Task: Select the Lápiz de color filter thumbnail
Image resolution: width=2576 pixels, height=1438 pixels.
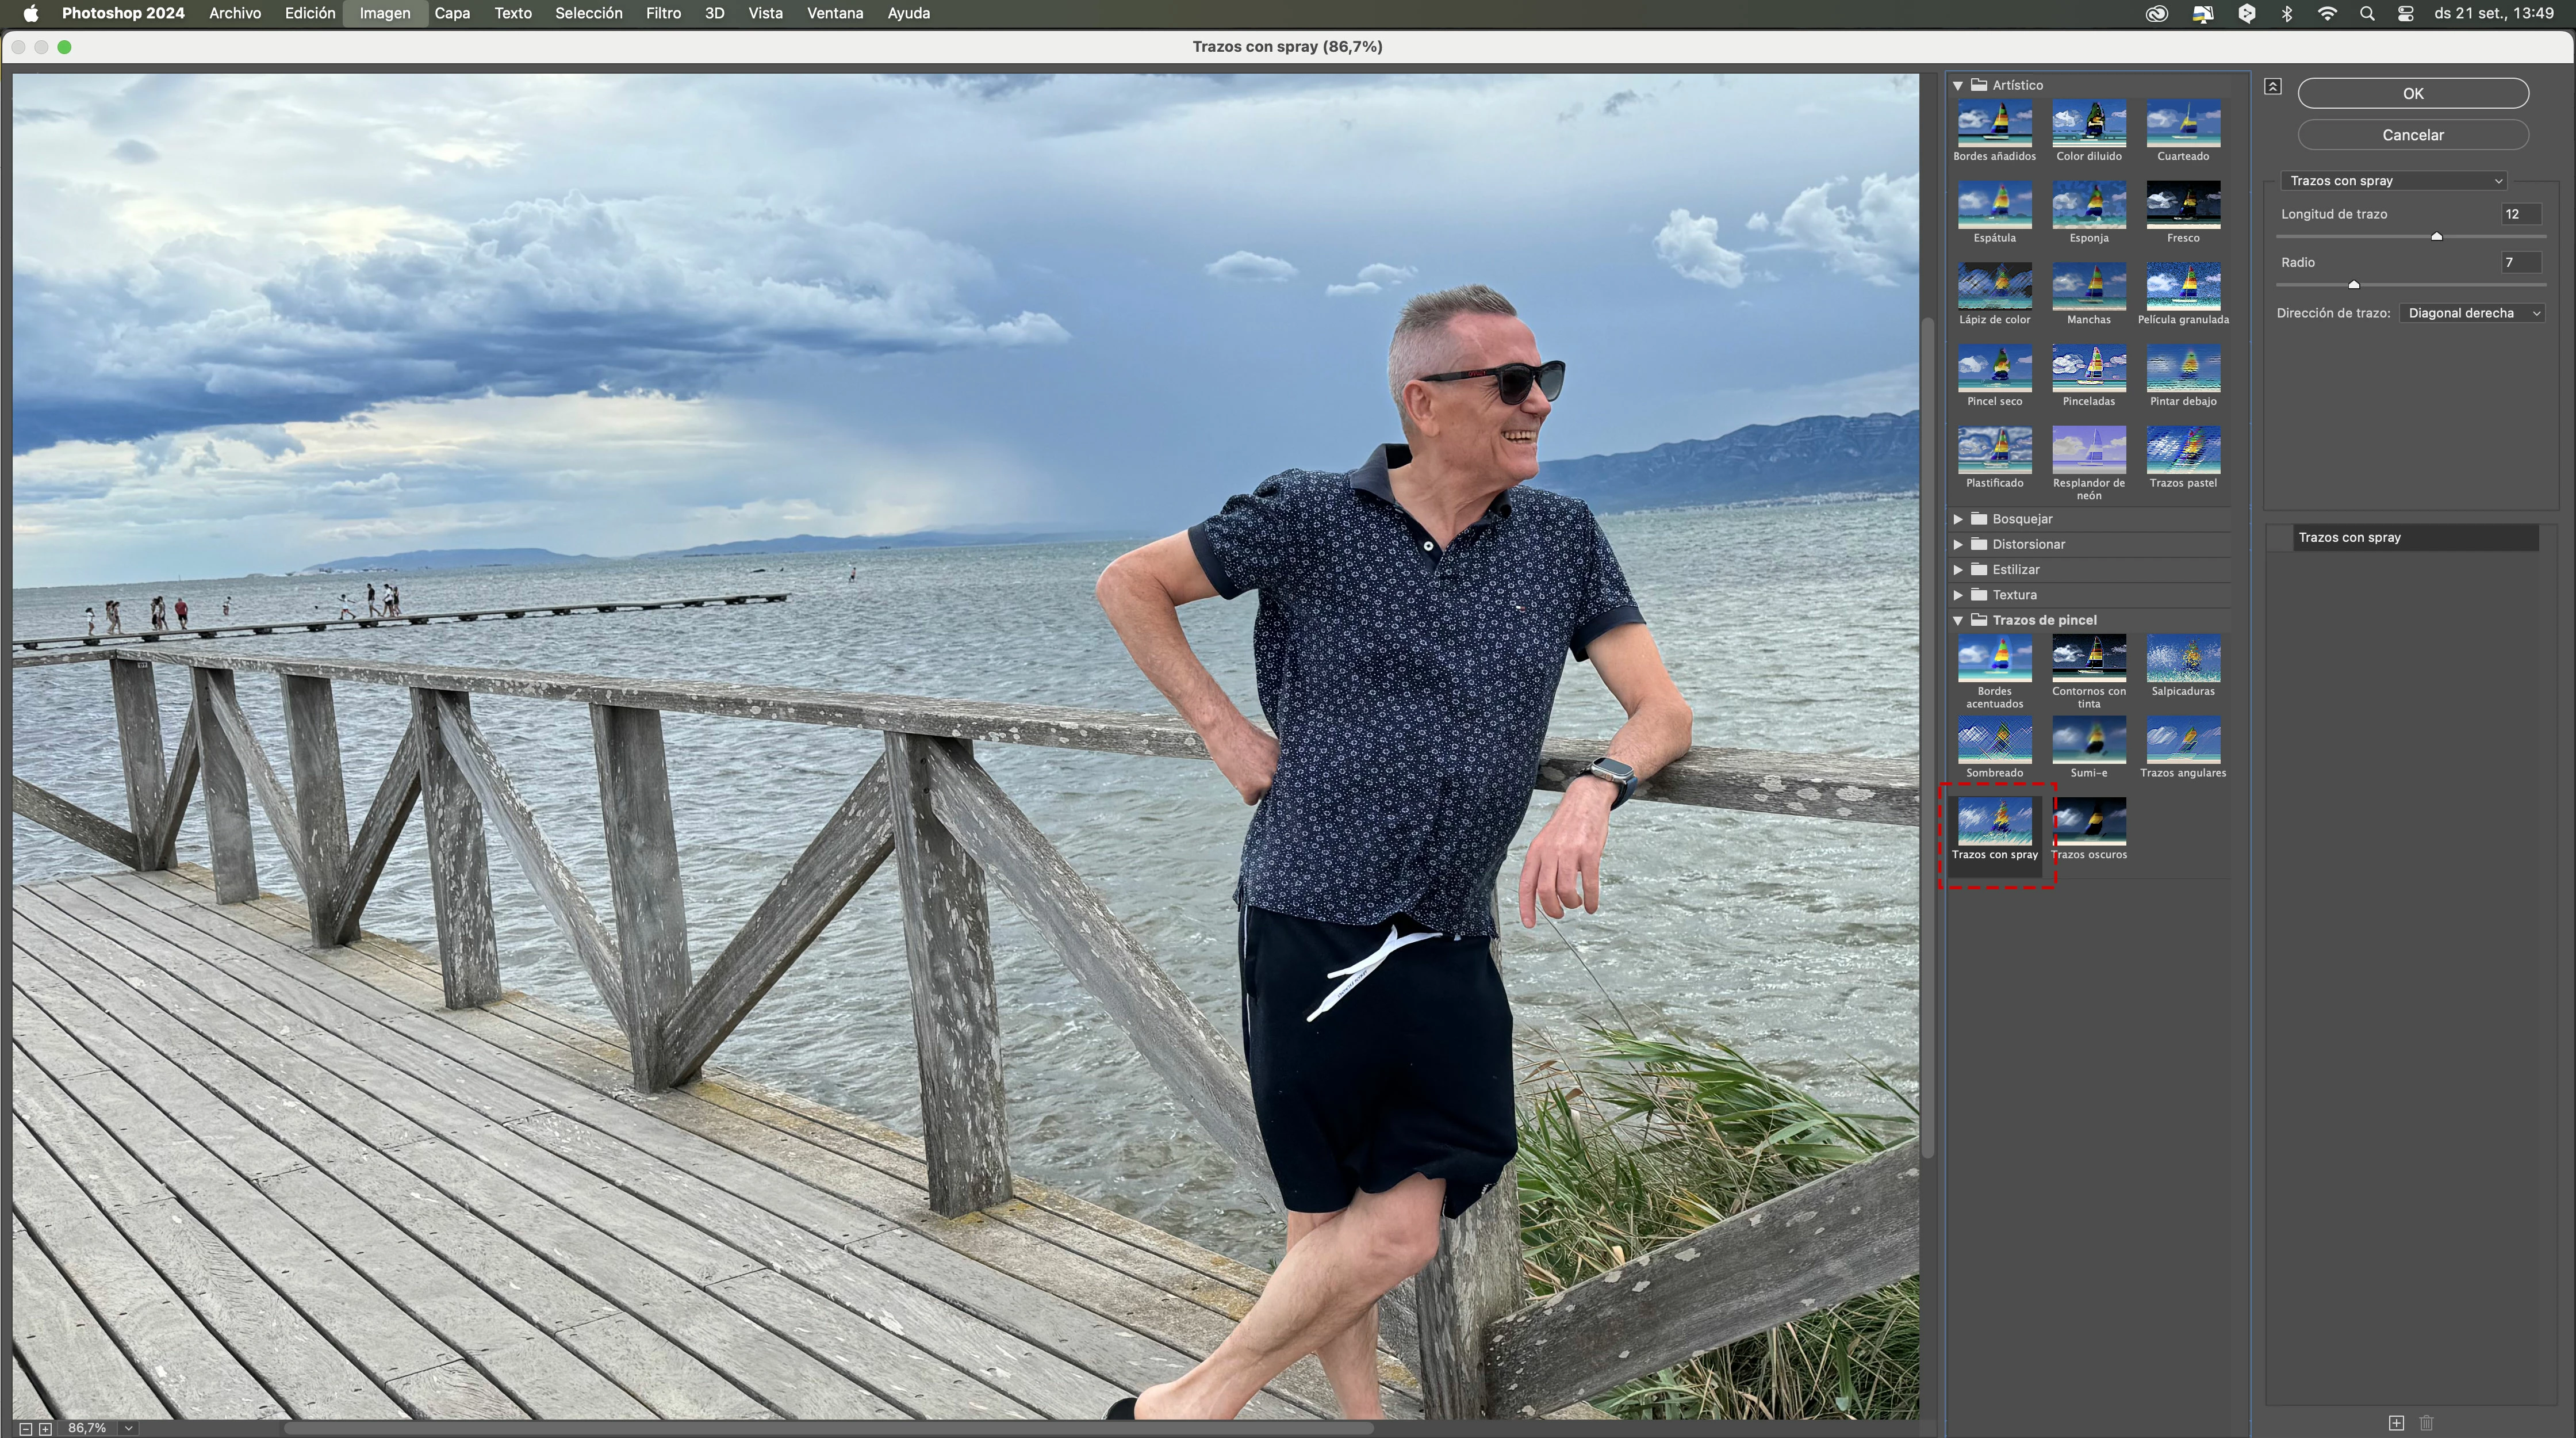Action: (1994, 287)
